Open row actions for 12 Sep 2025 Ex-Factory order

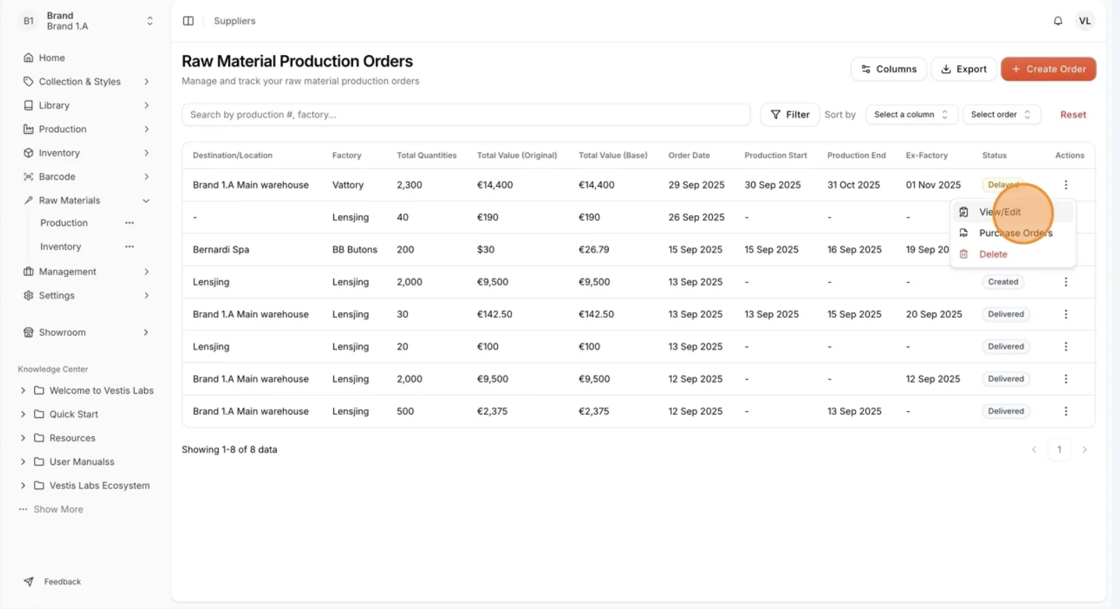click(x=1066, y=379)
